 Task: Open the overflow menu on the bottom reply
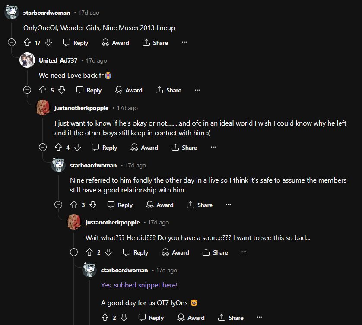(x=260, y=317)
